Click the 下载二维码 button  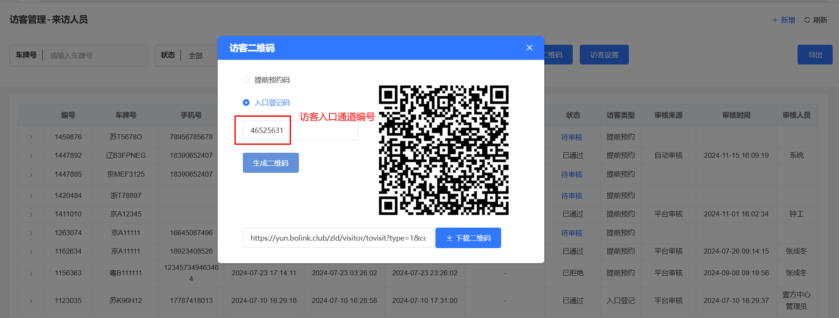pos(468,238)
